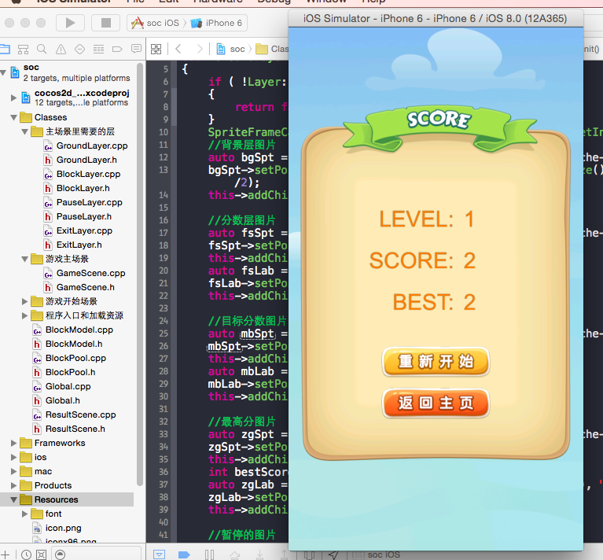Show the Test navigator diamond icon
The width and height of the screenshot is (603, 560).
(79, 49)
